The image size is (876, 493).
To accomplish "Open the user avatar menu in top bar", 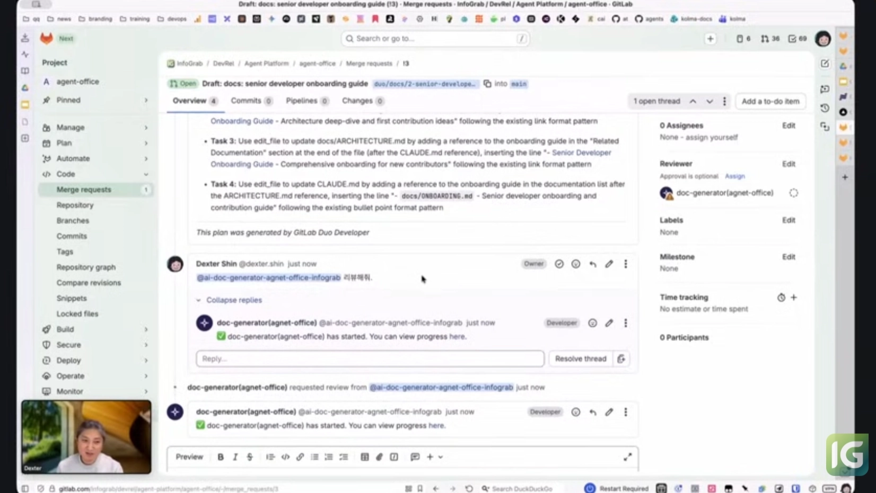I will 823,39.
